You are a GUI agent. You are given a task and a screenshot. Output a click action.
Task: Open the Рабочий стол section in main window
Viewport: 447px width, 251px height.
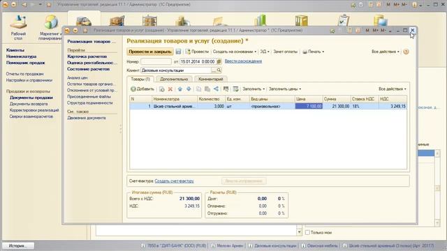click(18, 28)
